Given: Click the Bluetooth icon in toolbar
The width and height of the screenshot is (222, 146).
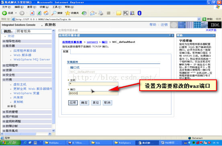Looking at the screenshot, I should click(139, 13).
